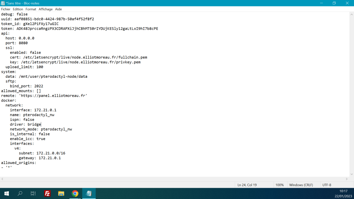Click the 'token_id: gXel2PiFXy17uGIC' line

(30, 24)
